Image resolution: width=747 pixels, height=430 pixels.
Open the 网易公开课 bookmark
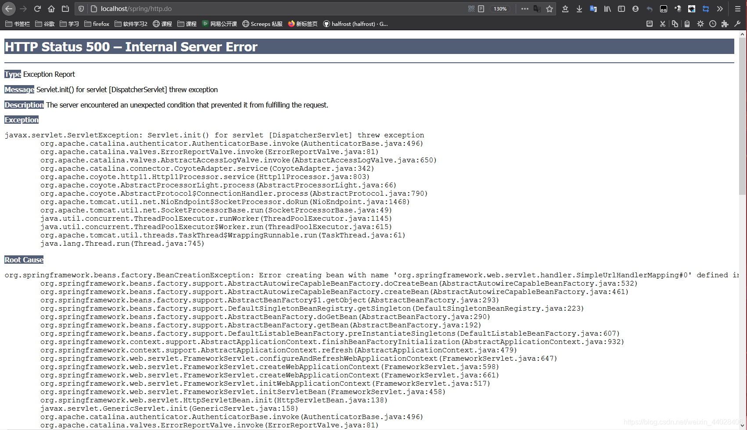(219, 24)
